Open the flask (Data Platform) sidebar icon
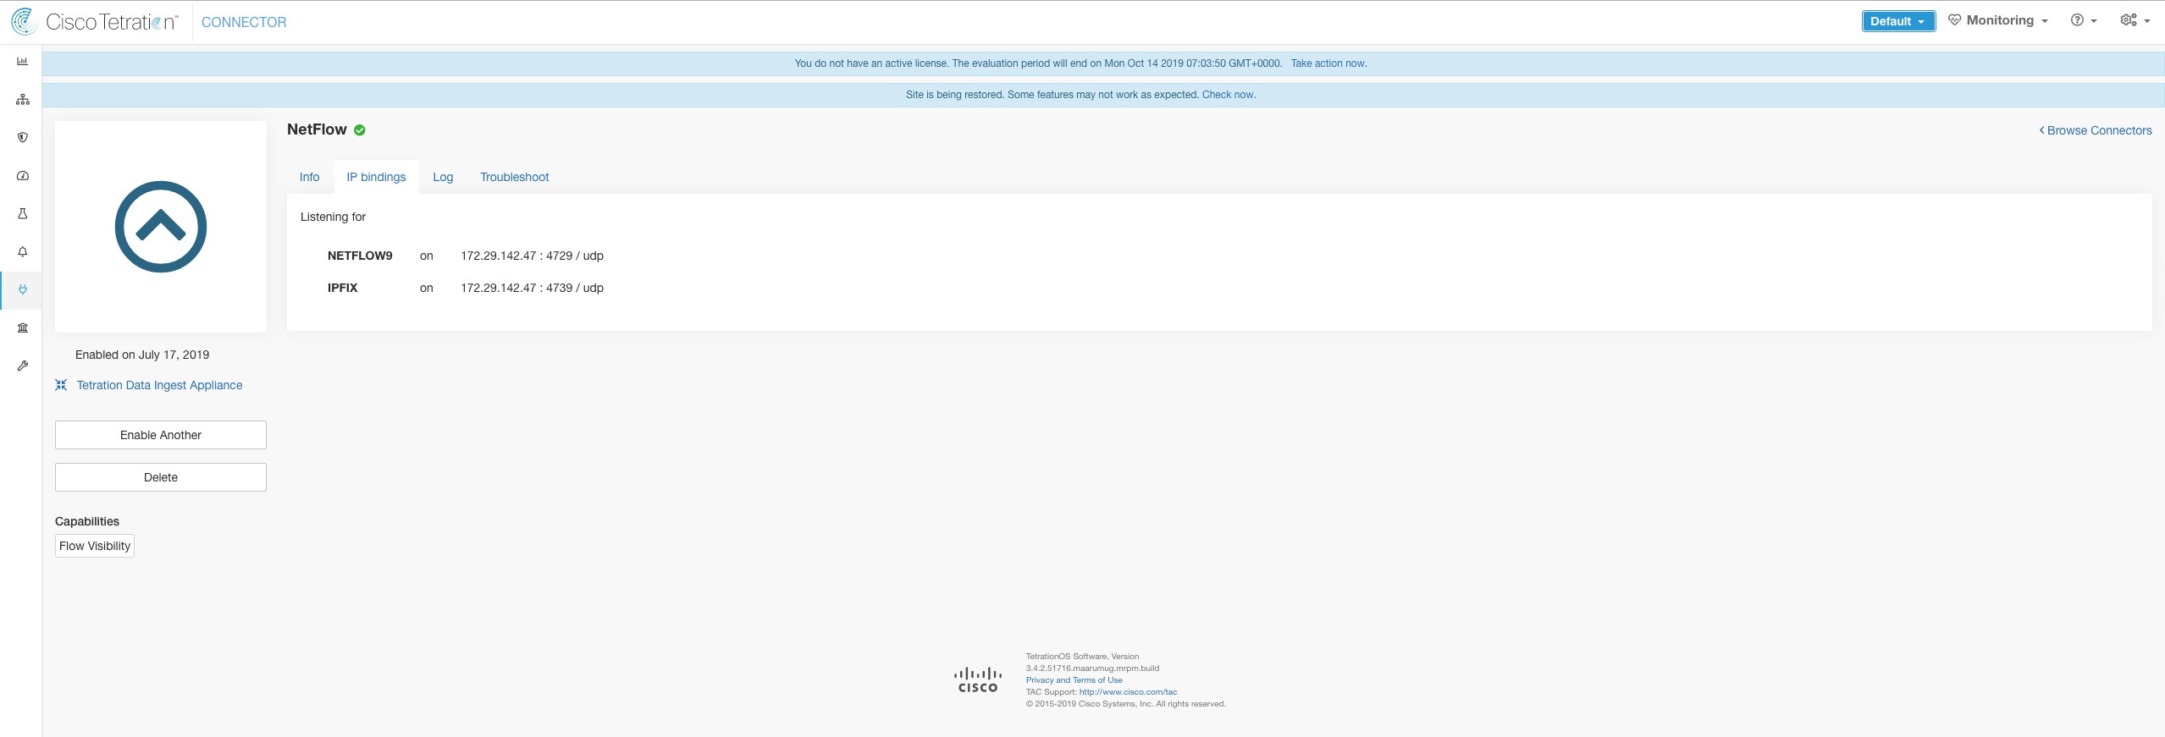 tap(23, 213)
